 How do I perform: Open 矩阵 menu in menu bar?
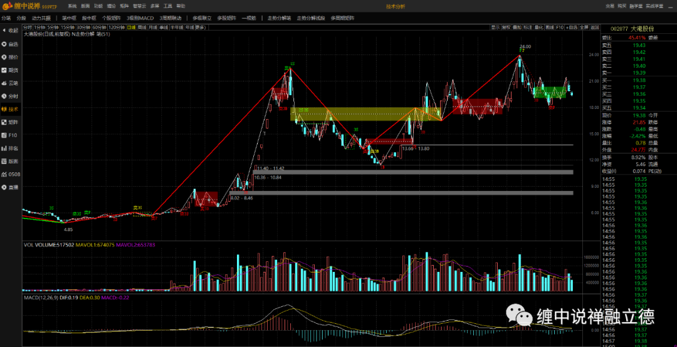tap(124, 6)
